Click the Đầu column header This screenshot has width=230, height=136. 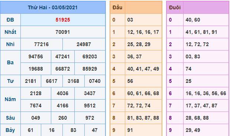(x=117, y=7)
